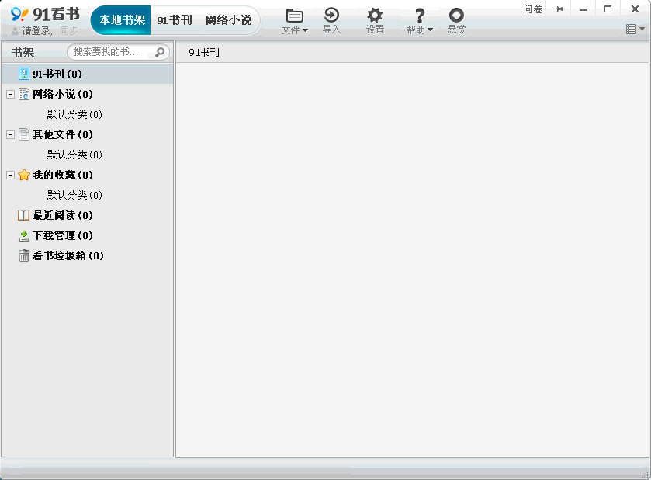Click the 其他文件 page icon
The image size is (651, 480).
[x=24, y=134]
